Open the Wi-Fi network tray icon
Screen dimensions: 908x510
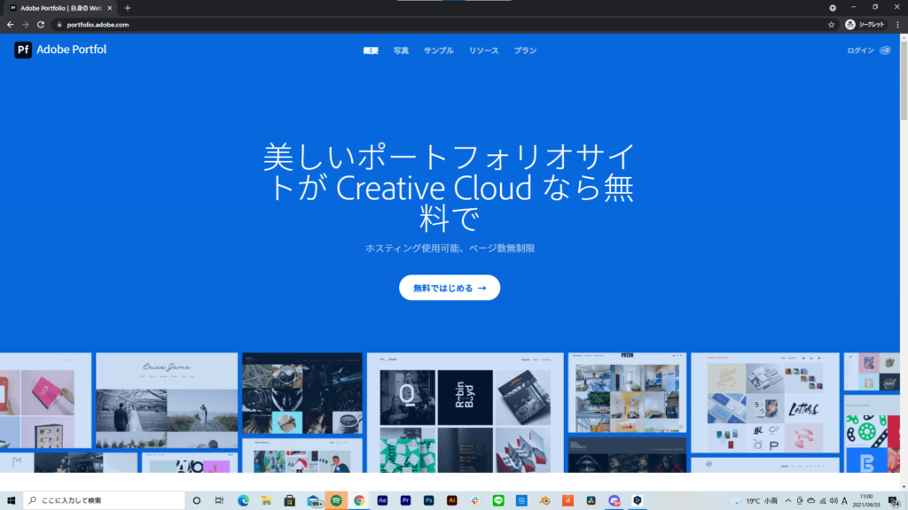click(x=822, y=501)
